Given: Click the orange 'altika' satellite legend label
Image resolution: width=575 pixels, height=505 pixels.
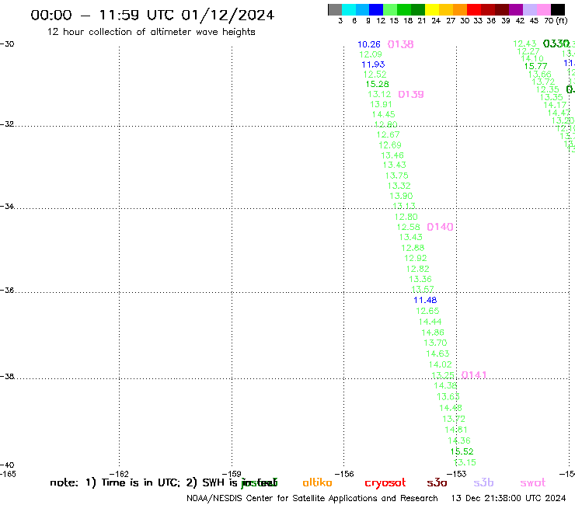Looking at the screenshot, I should [317, 482].
